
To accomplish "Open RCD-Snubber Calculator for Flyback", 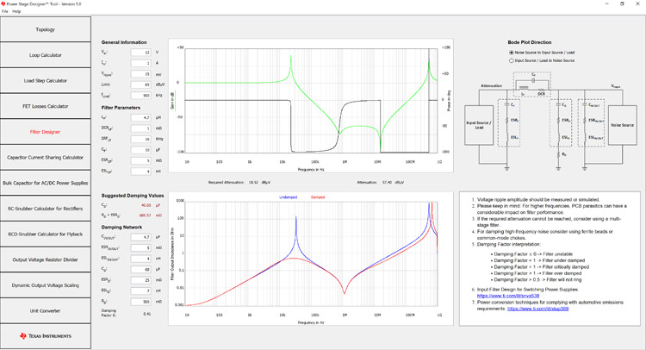I will pos(46,234).
